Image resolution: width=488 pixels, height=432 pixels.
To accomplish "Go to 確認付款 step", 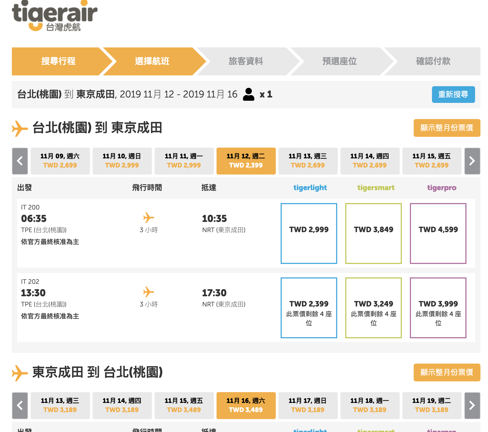I will pyautogui.click(x=433, y=61).
